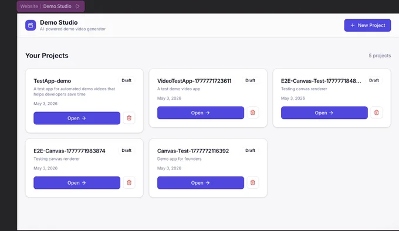Image resolution: width=399 pixels, height=231 pixels.
Task: Click the Canvas-Test-1777772116392 title text
Action: [x=193, y=151]
